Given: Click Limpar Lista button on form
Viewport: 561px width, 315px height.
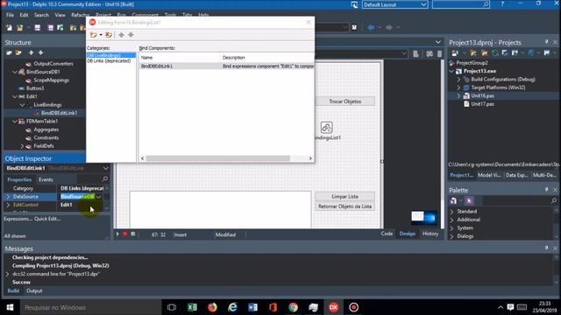Looking at the screenshot, I should [344, 196].
